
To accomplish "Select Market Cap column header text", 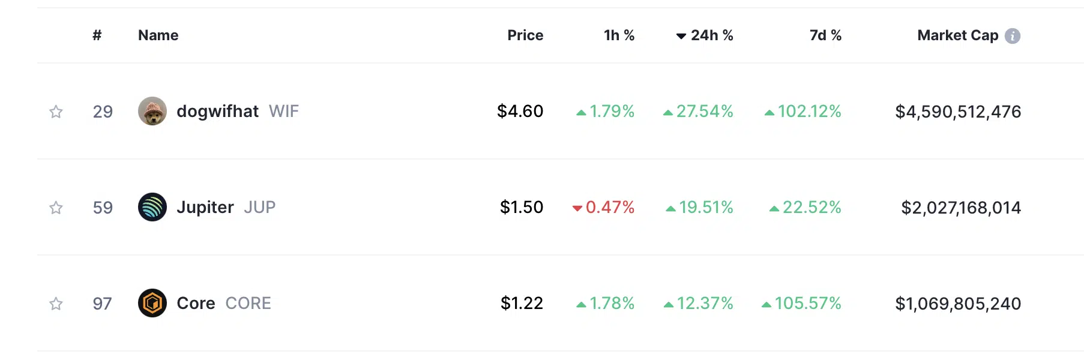I will coord(958,35).
